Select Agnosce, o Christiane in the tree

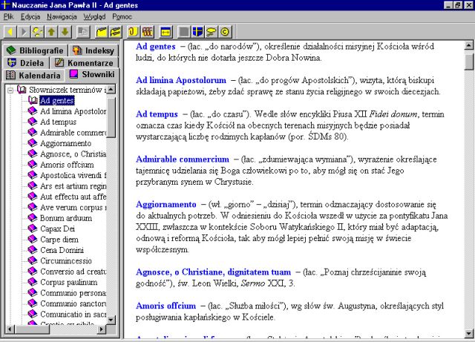coord(73,154)
